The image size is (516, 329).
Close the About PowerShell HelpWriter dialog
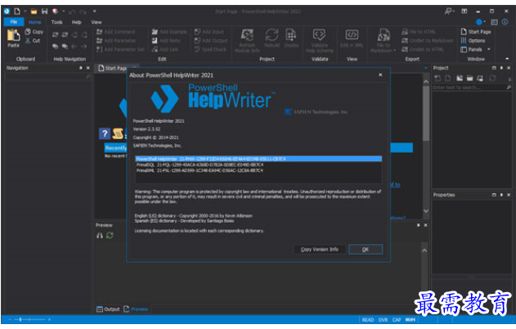tap(380, 74)
